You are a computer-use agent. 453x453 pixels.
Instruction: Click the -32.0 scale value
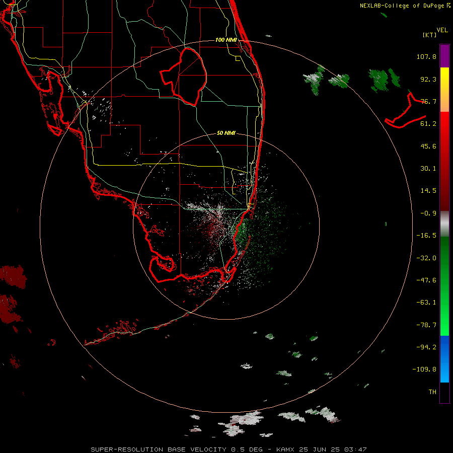tap(426, 258)
